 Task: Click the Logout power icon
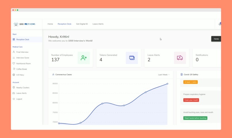click(14, 99)
